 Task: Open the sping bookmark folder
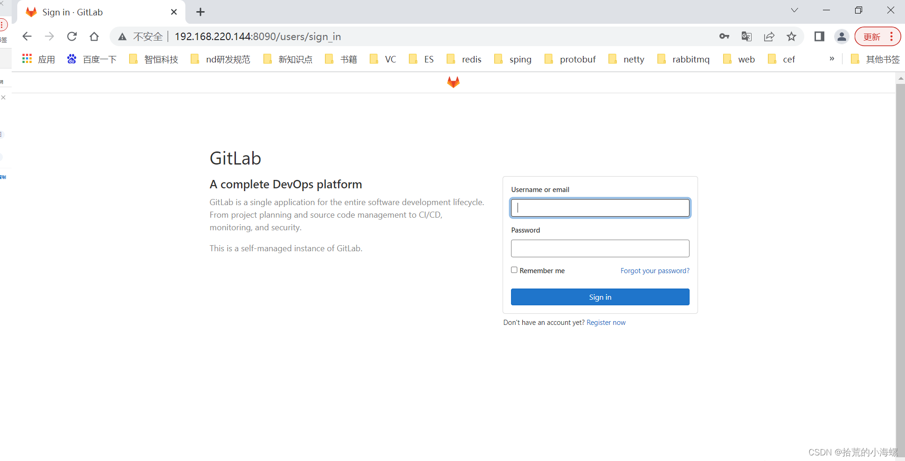point(513,59)
